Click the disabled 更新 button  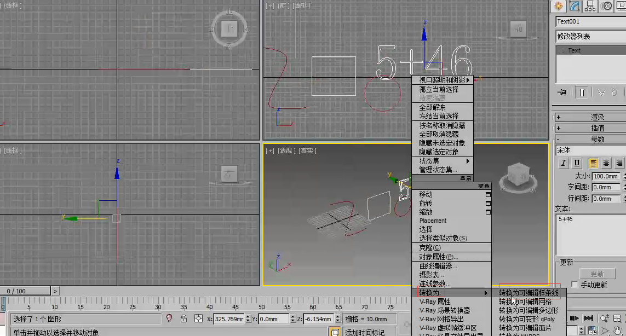click(598, 274)
